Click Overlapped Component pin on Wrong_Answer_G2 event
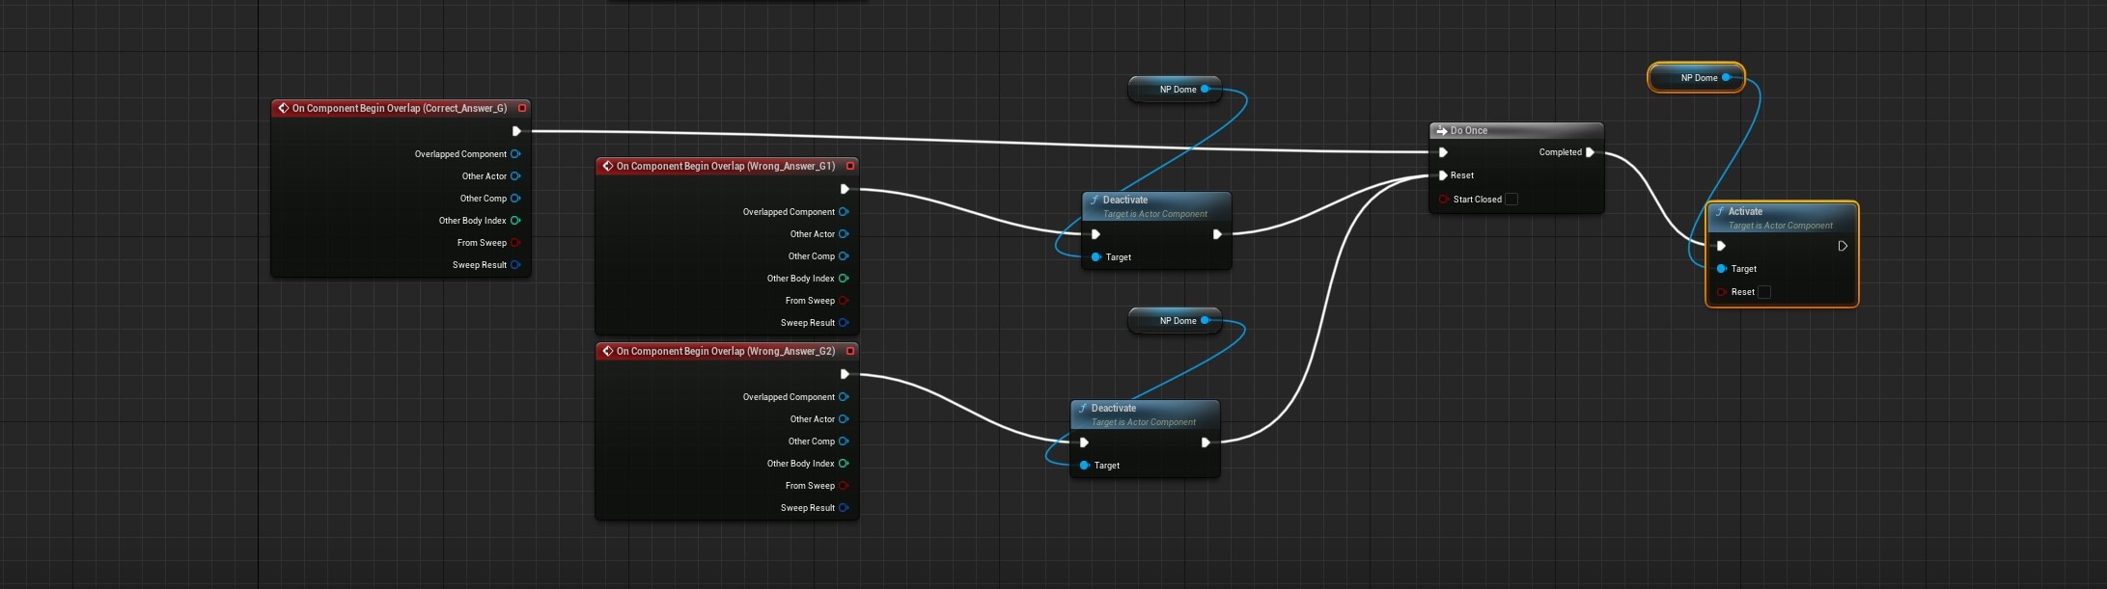The image size is (2107, 589). coord(844,397)
